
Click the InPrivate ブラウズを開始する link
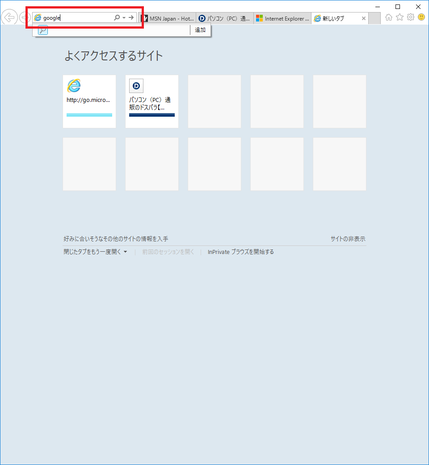(x=241, y=252)
